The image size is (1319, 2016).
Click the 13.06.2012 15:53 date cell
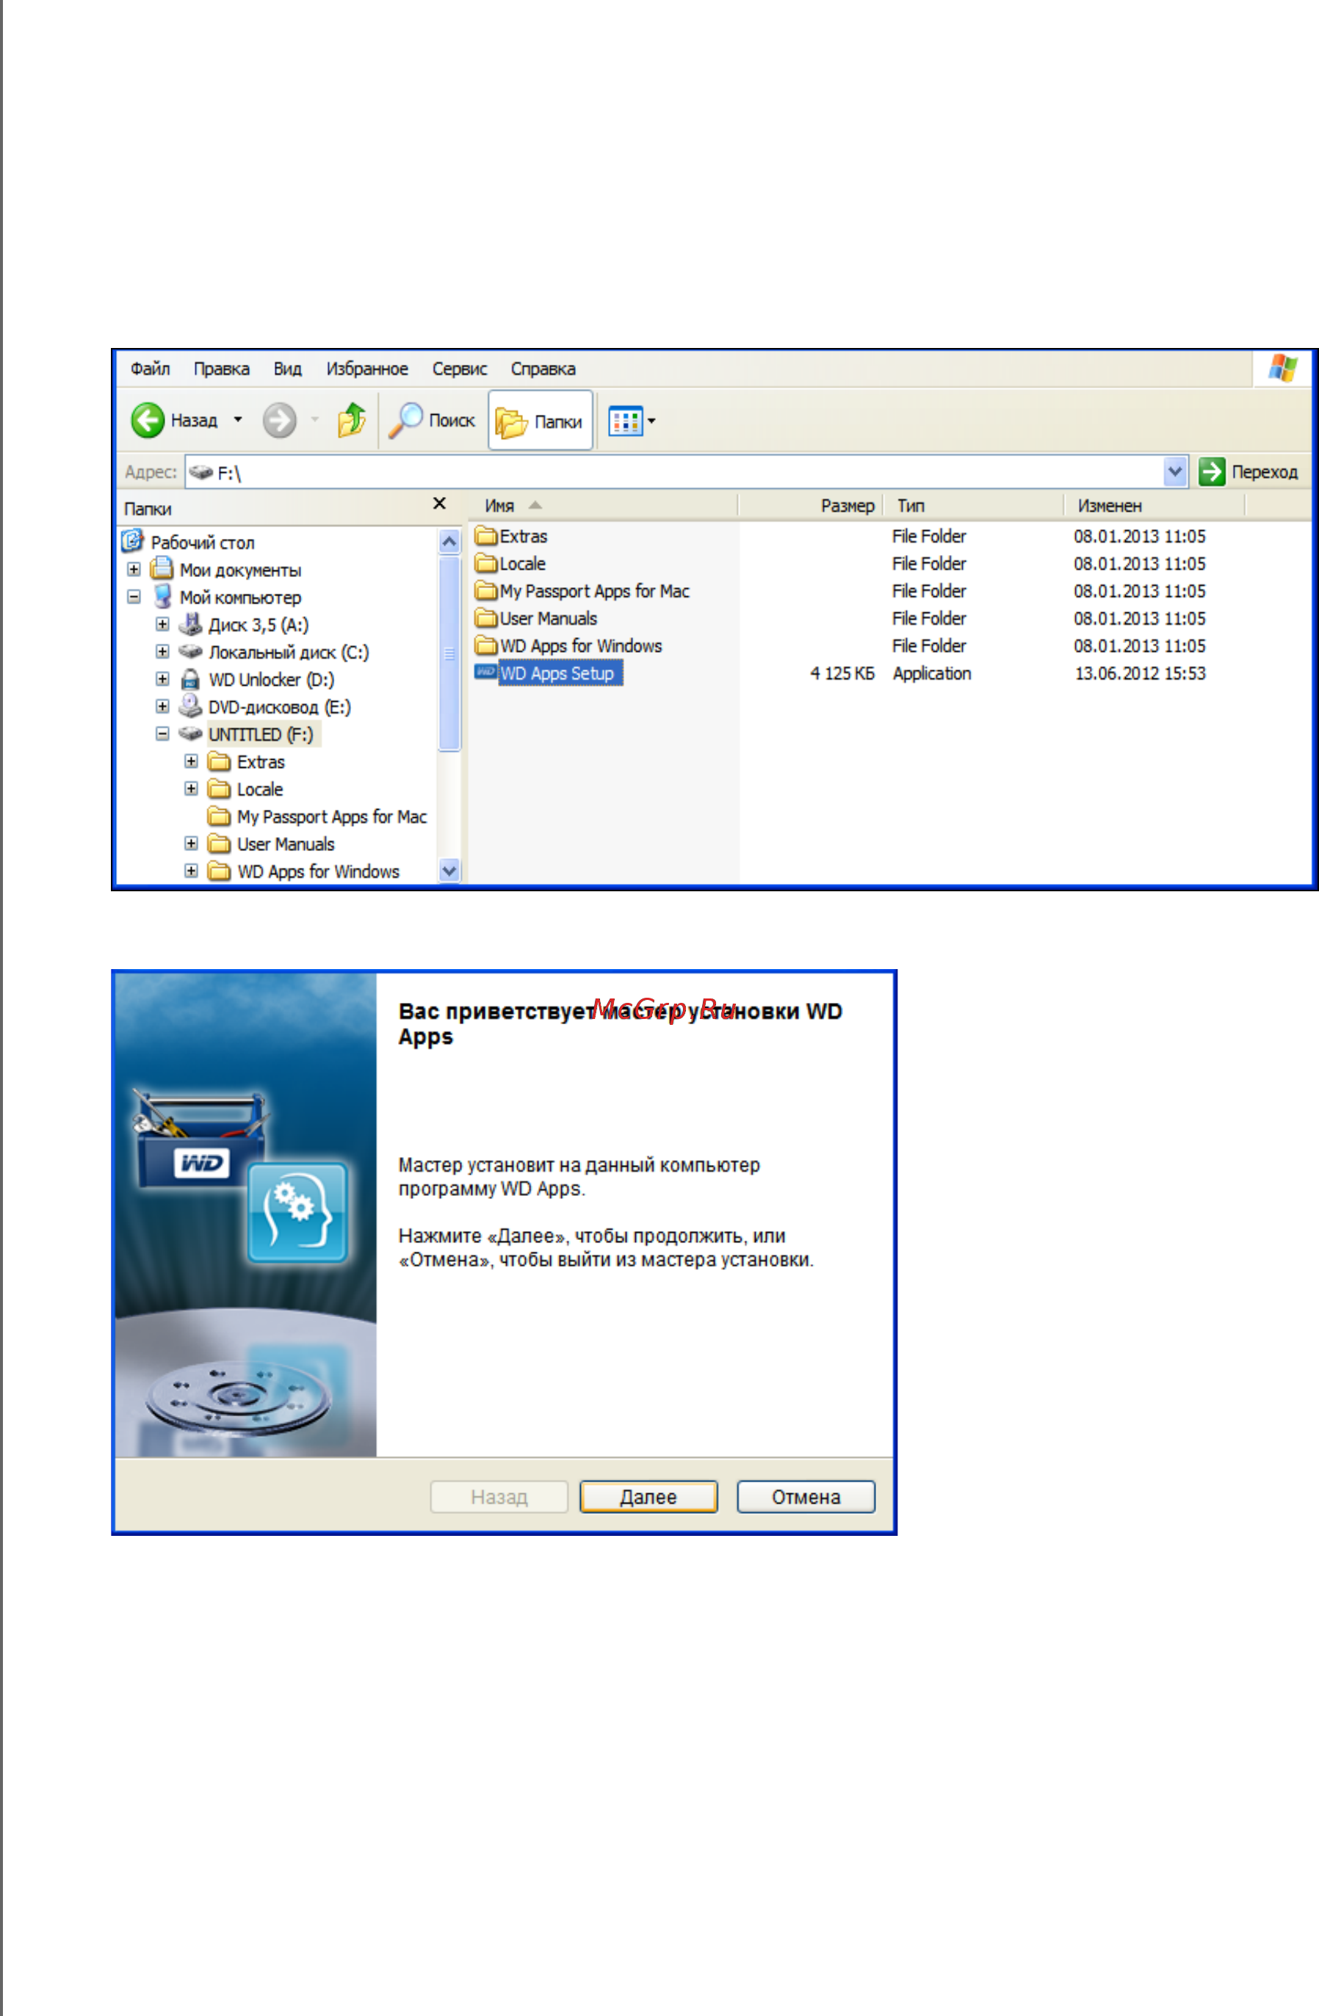point(1141,673)
